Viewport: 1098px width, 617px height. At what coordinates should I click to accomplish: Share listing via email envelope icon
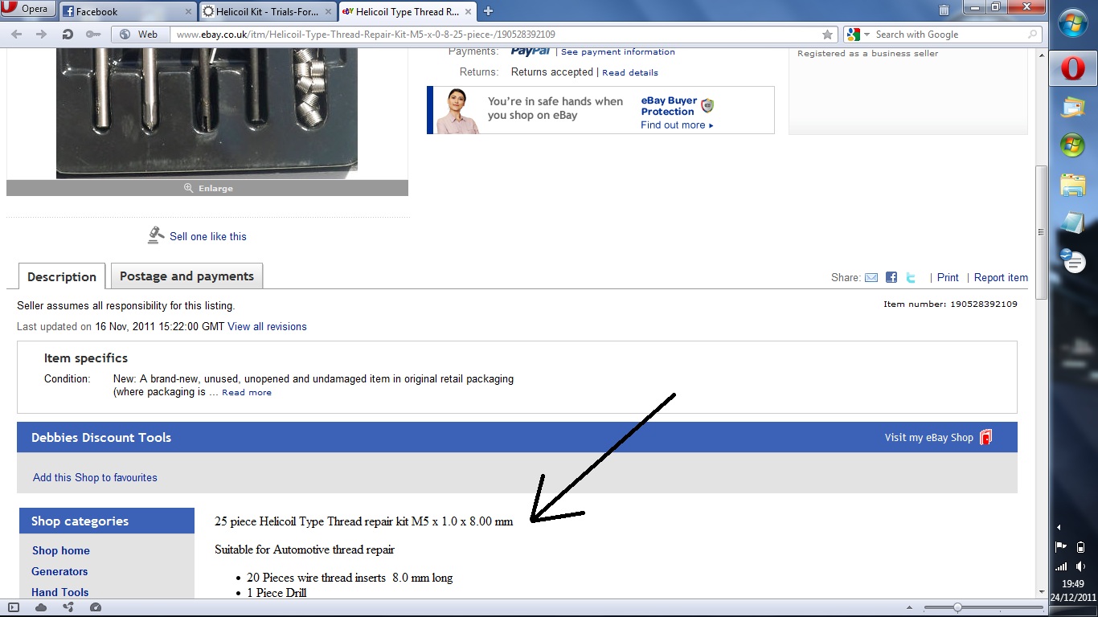[x=871, y=277]
